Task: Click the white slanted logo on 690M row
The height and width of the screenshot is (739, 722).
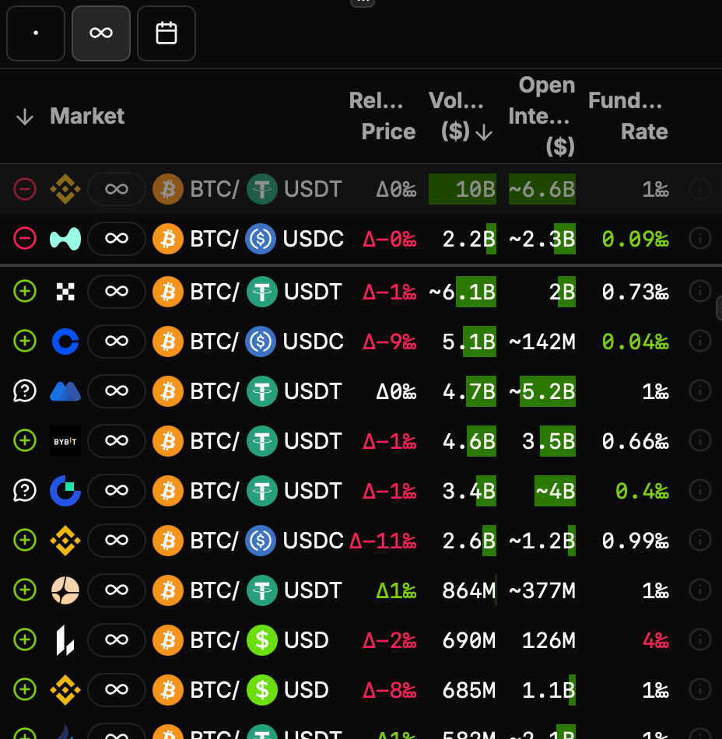Action: tap(65, 640)
